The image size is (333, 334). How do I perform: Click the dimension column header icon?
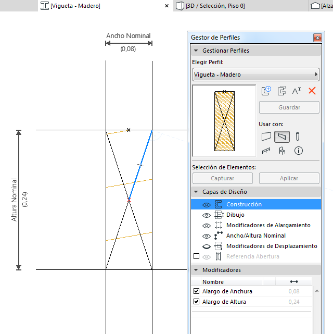[294, 281]
